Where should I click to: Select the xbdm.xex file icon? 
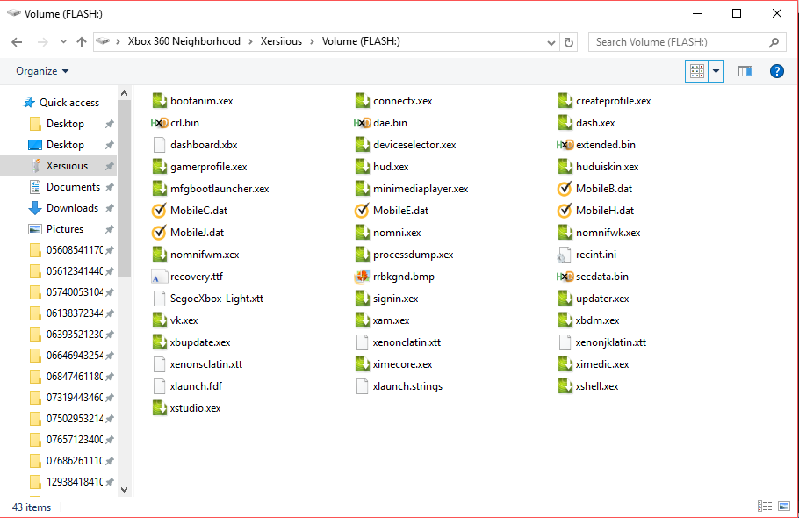coord(565,320)
